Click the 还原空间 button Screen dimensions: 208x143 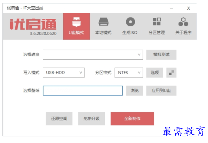(59, 119)
